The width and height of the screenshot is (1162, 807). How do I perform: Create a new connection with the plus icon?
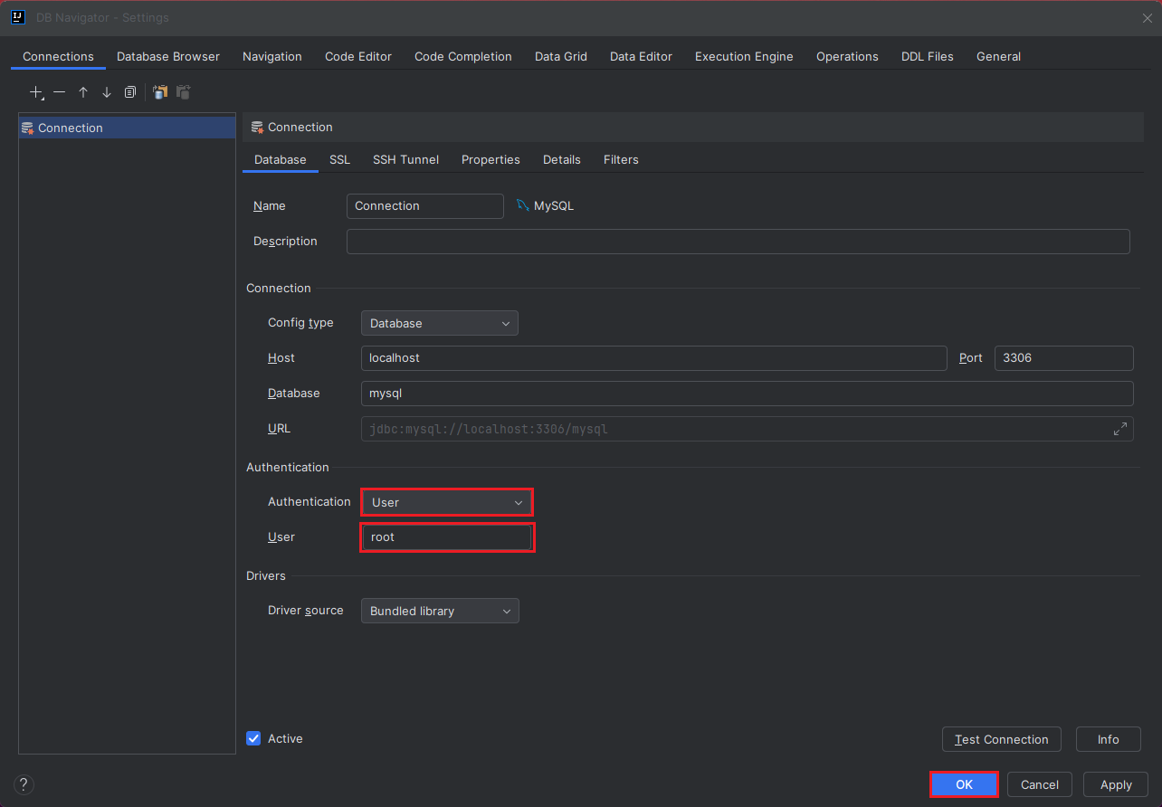[x=35, y=91]
